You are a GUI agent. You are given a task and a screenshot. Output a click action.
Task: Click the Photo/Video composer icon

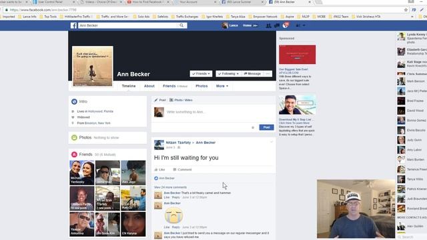click(171, 100)
